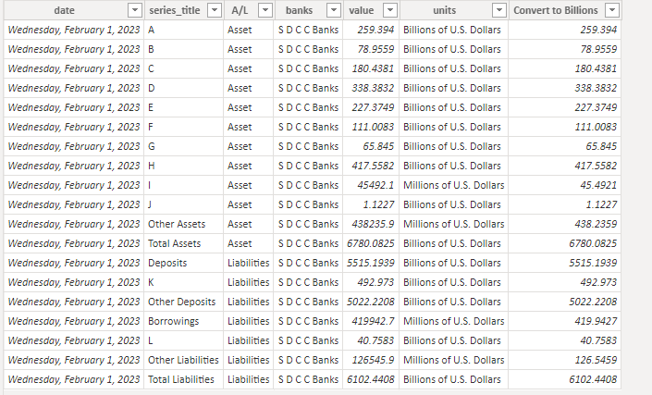Screen dimensions: 652x395
Task: Click the A/L cell in the Total Assets row
Action: (x=248, y=243)
